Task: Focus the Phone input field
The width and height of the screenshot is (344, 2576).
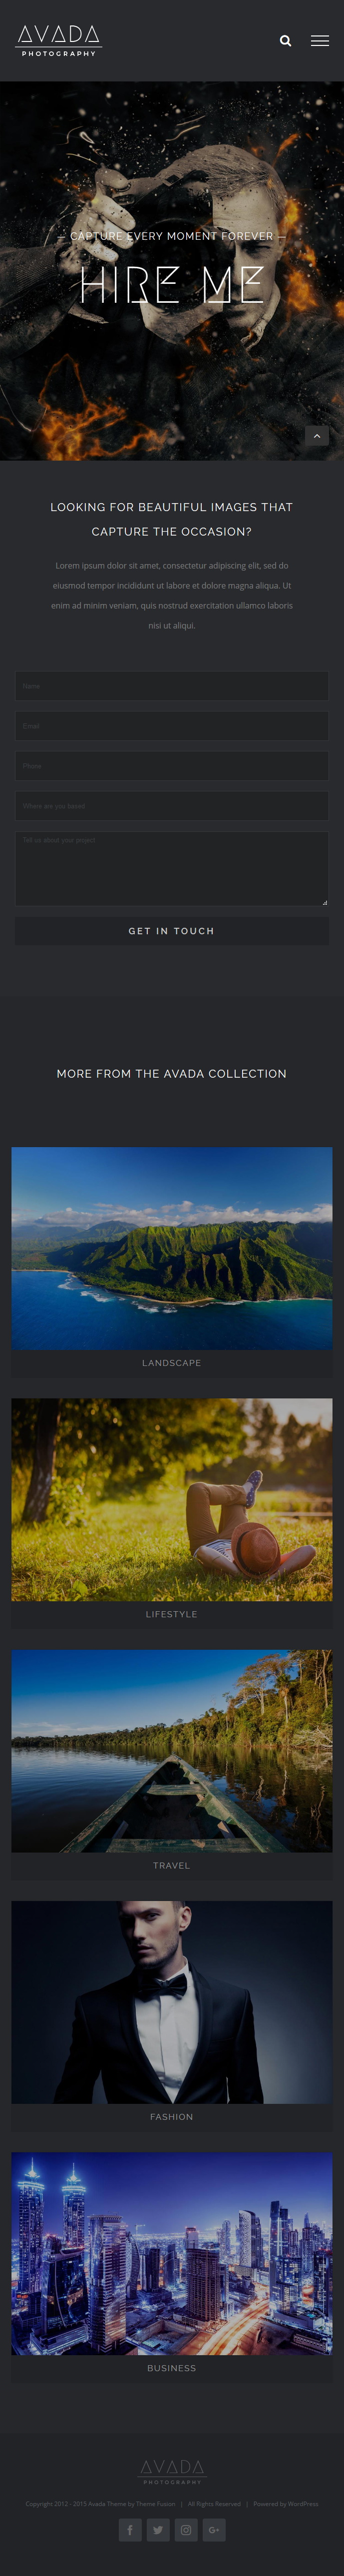Action: tap(172, 766)
